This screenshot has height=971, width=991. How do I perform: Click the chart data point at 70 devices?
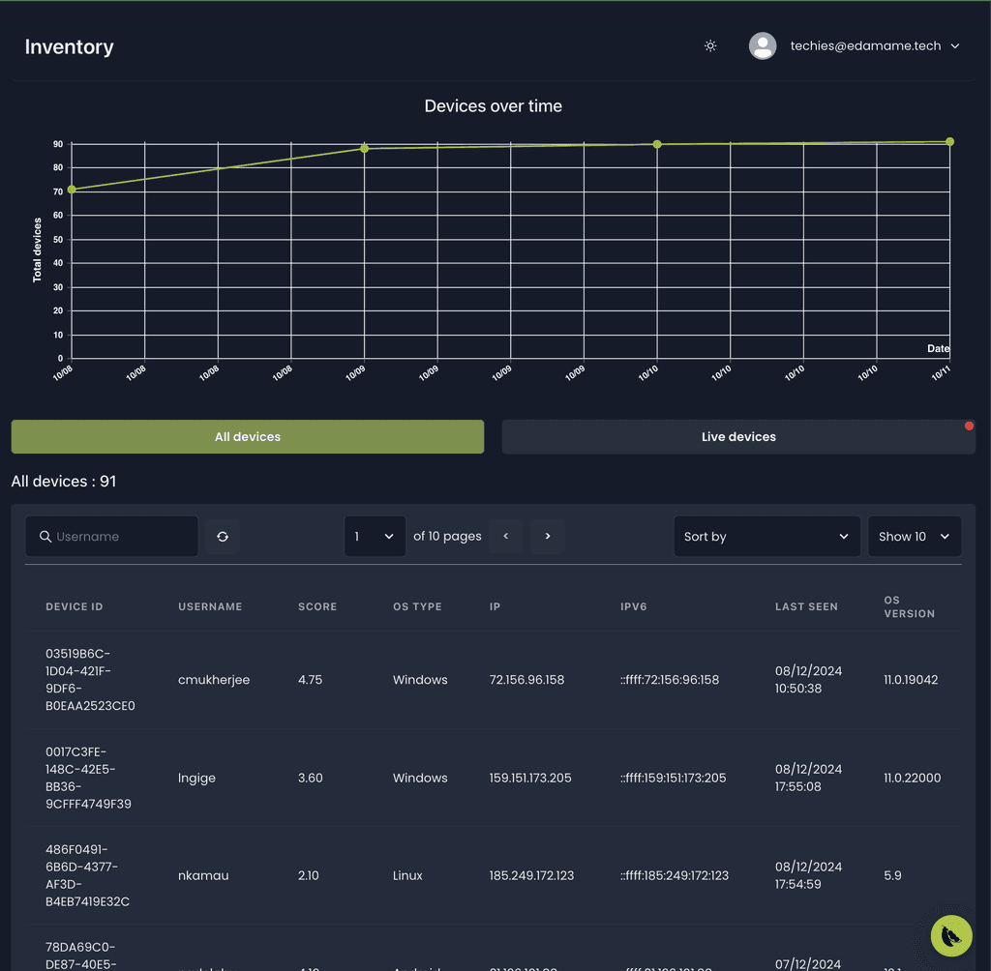pyautogui.click(x=72, y=190)
